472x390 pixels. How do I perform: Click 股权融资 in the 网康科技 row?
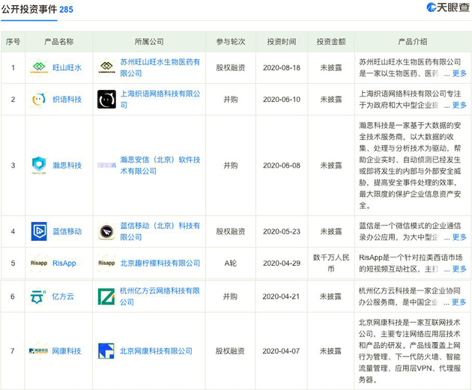tap(230, 351)
